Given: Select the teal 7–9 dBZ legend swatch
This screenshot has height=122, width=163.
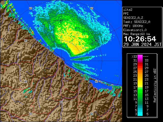Looking at the screenshot, I should coord(140,106).
